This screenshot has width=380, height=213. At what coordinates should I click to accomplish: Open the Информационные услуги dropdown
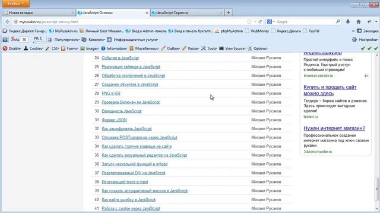pyautogui.click(x=133, y=40)
